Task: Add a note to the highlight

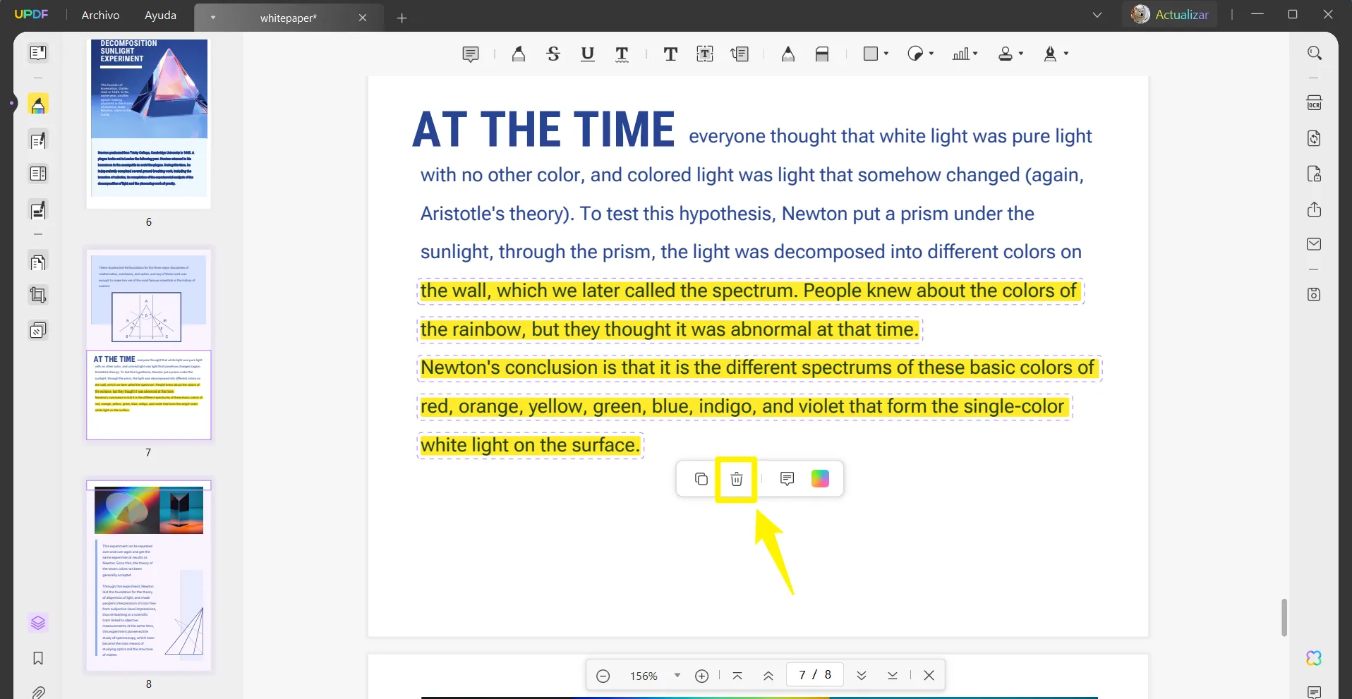Action: 787,479
